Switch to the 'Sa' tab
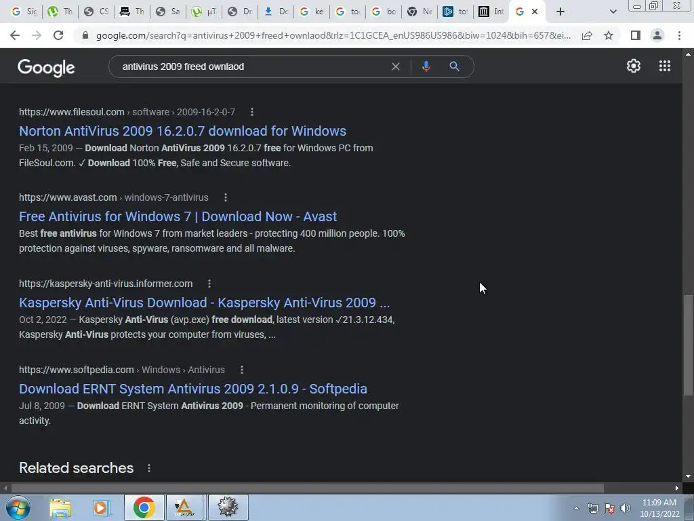 point(168,12)
